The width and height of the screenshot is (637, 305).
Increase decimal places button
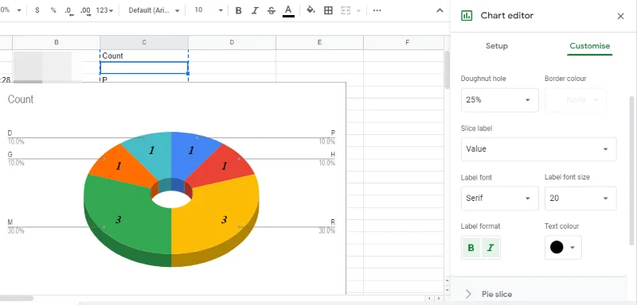pos(85,10)
